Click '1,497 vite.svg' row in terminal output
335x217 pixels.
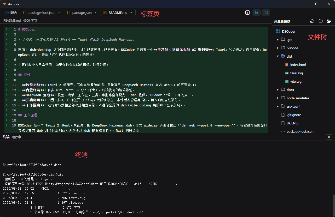(x=71, y=203)
